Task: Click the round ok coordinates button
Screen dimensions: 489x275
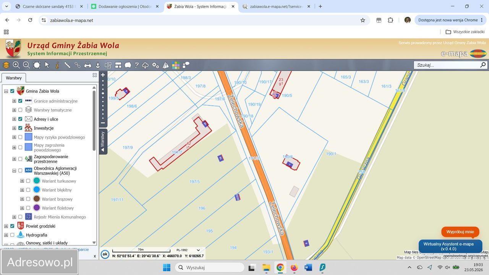Action: point(105,254)
